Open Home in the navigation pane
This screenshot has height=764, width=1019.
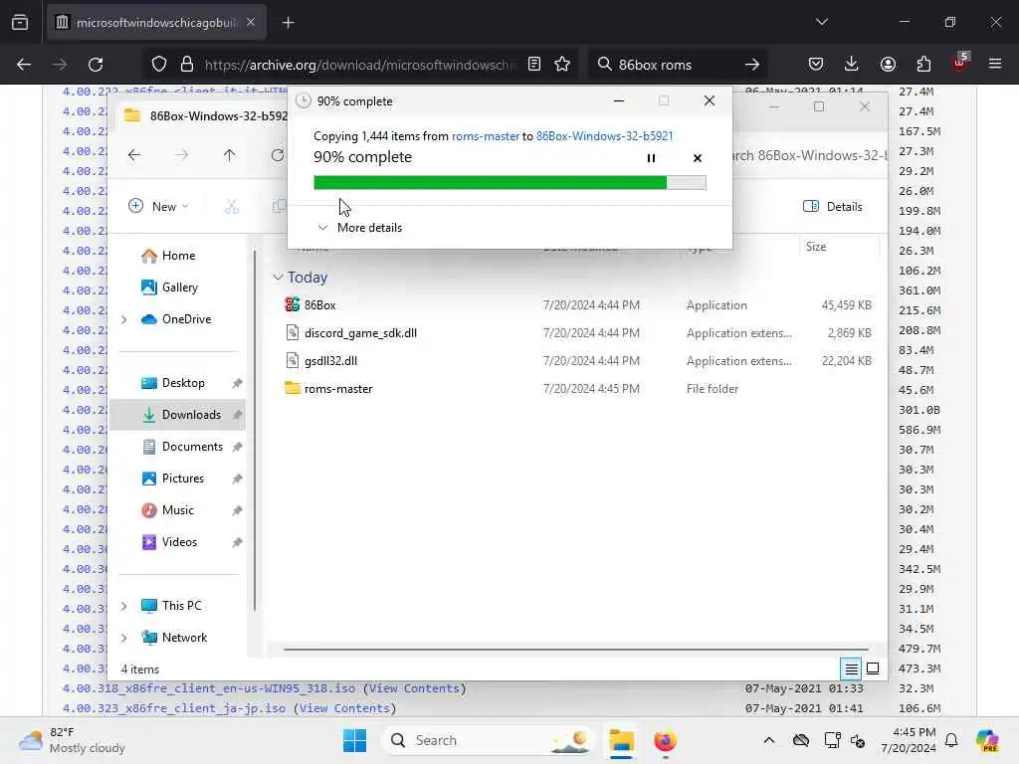(179, 256)
